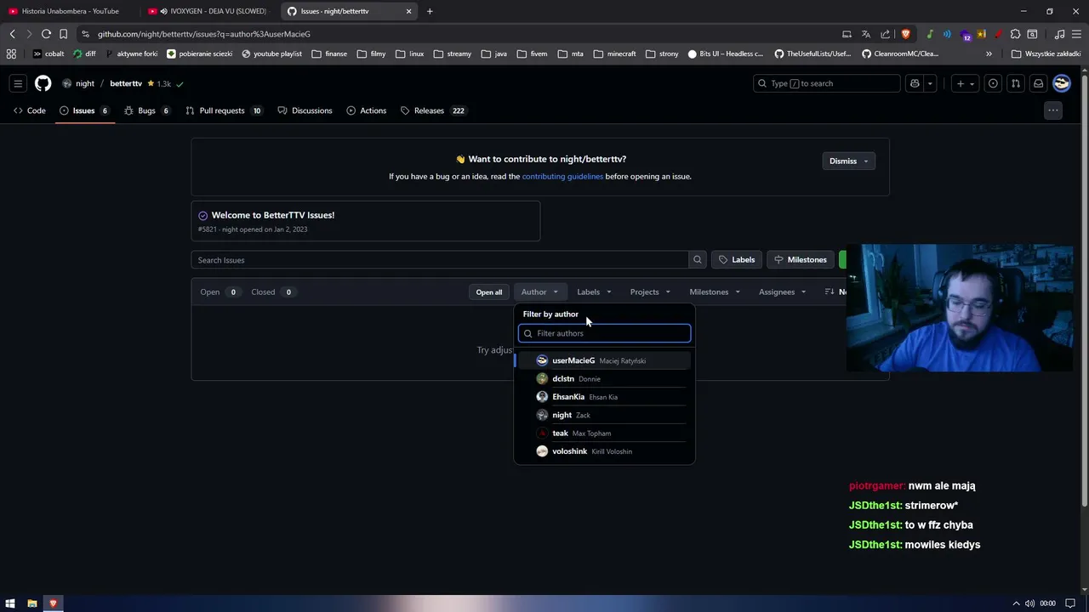The image size is (1089, 612).
Task: Open the translate page icon
Action: (866, 34)
